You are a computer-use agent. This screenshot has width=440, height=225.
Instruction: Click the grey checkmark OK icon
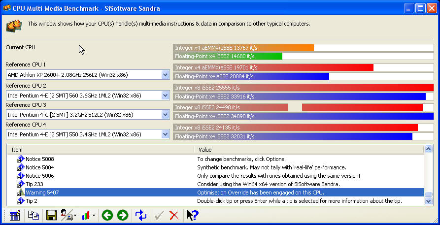[x=159, y=216]
